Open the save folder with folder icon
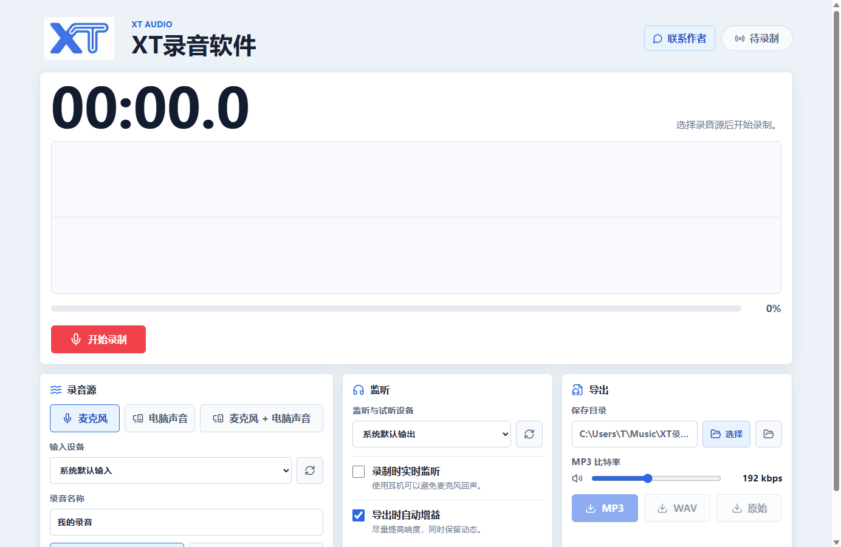Image resolution: width=841 pixels, height=547 pixels. point(769,434)
